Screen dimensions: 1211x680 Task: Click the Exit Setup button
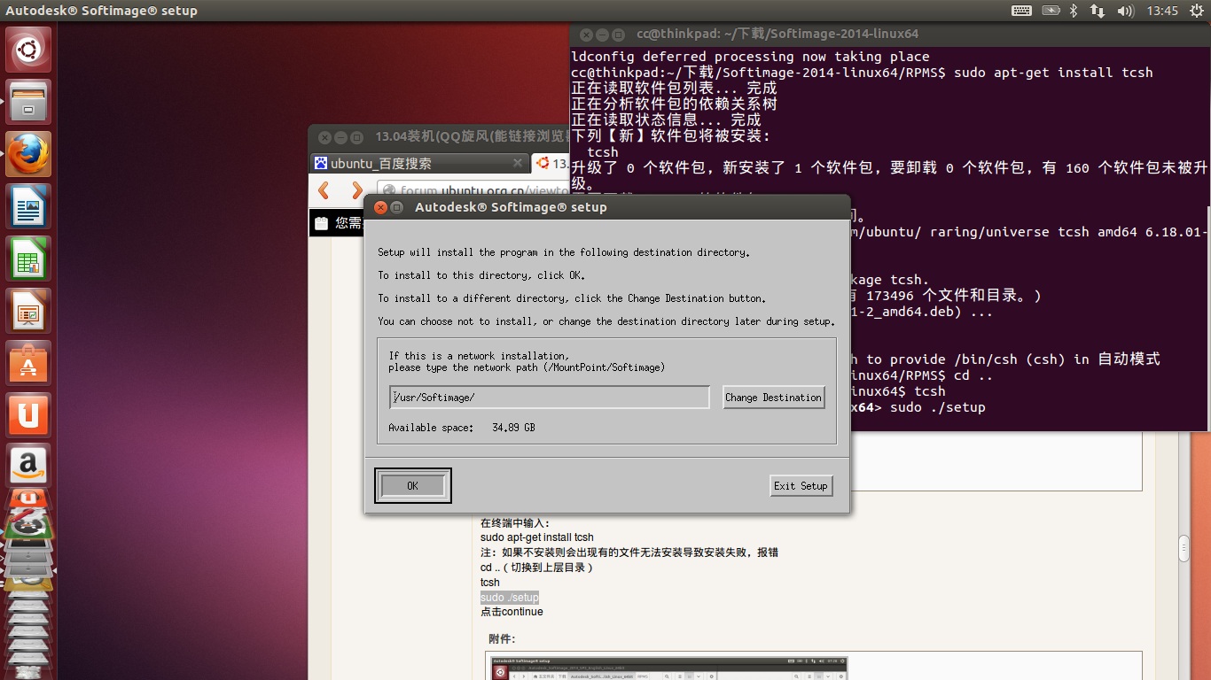(801, 485)
